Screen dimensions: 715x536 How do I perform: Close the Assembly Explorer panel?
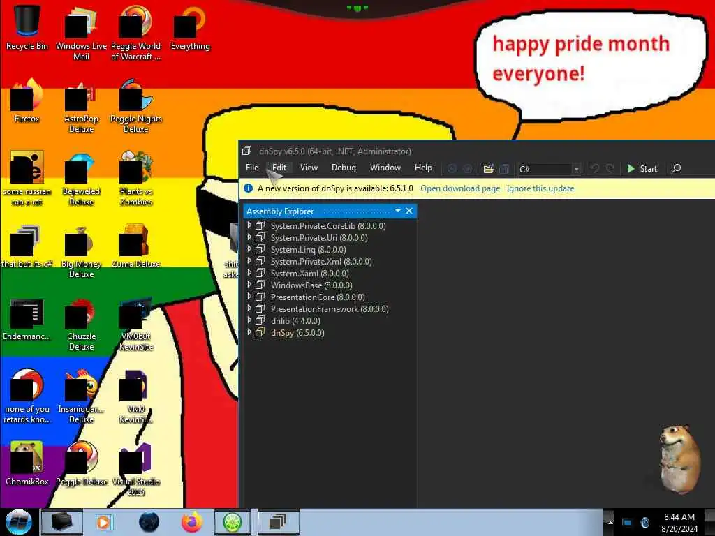tap(409, 211)
